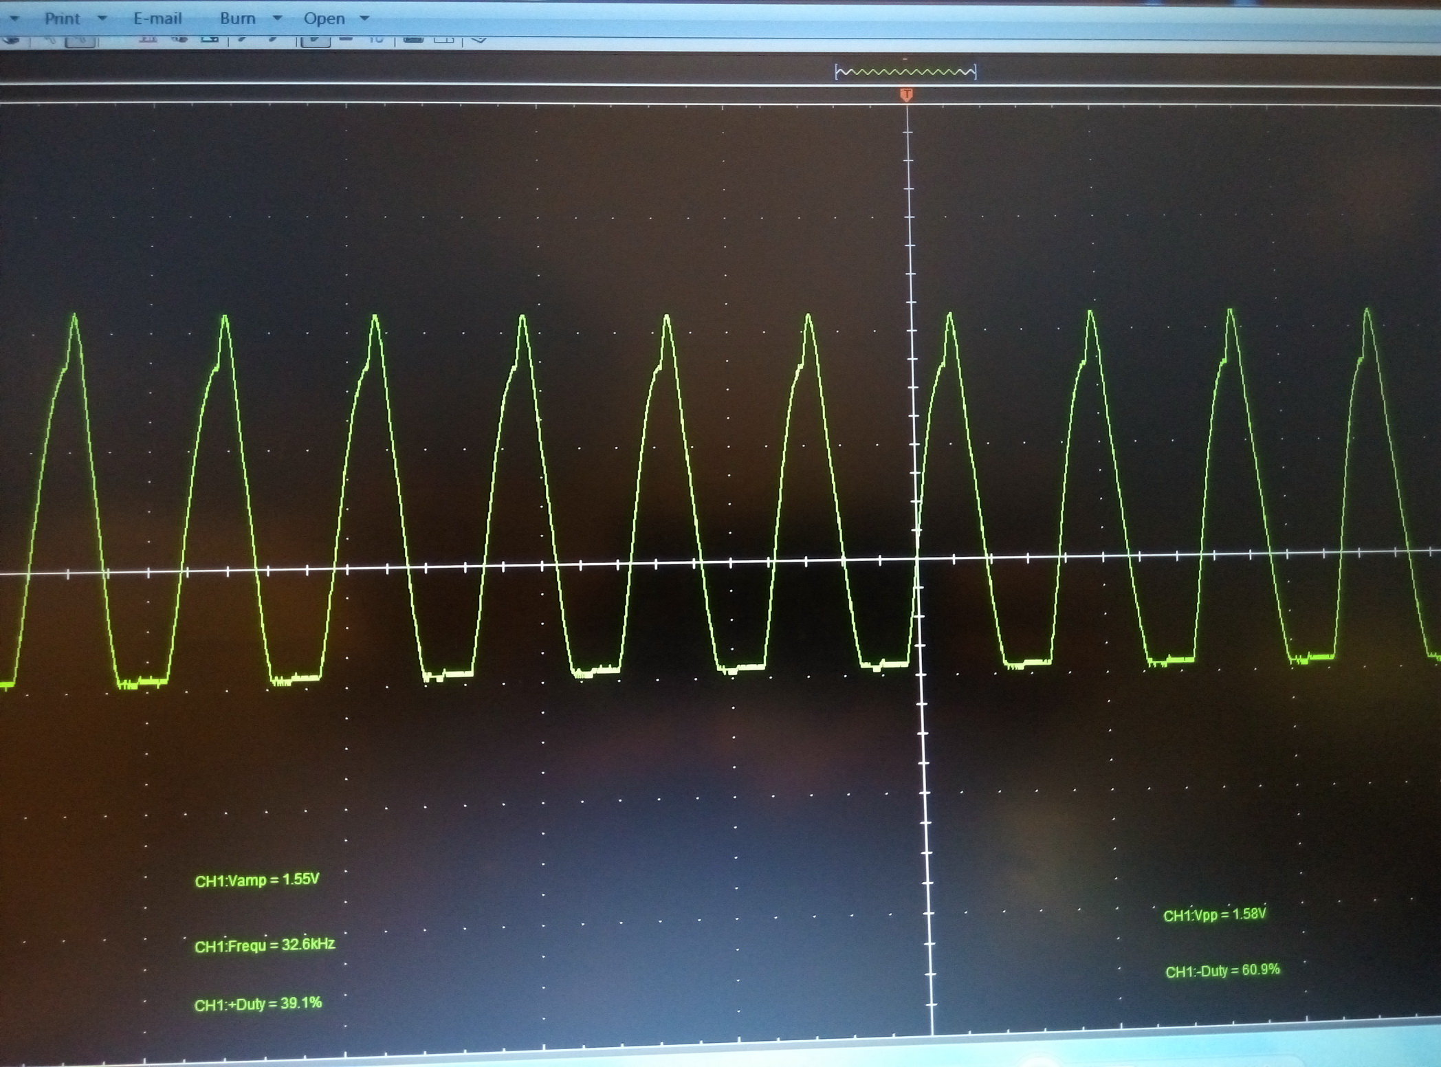This screenshot has width=1441, height=1067.
Task: Select the CH1:-Duty = 60.9% readout
Action: (1222, 970)
